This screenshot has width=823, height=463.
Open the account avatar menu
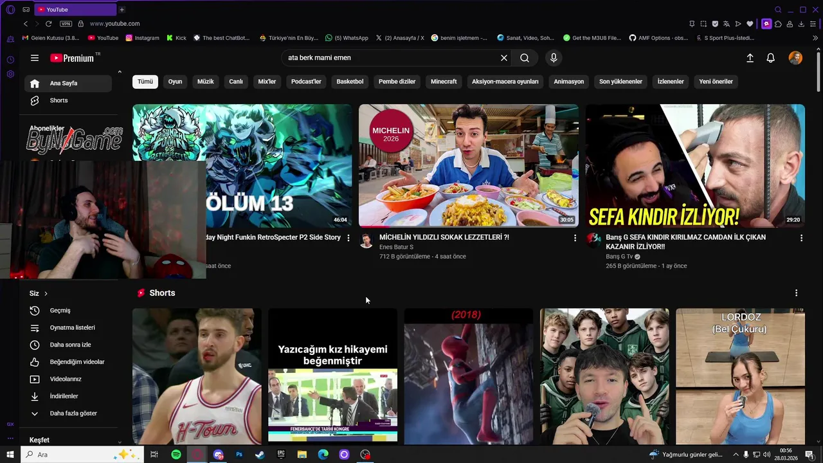click(x=795, y=58)
